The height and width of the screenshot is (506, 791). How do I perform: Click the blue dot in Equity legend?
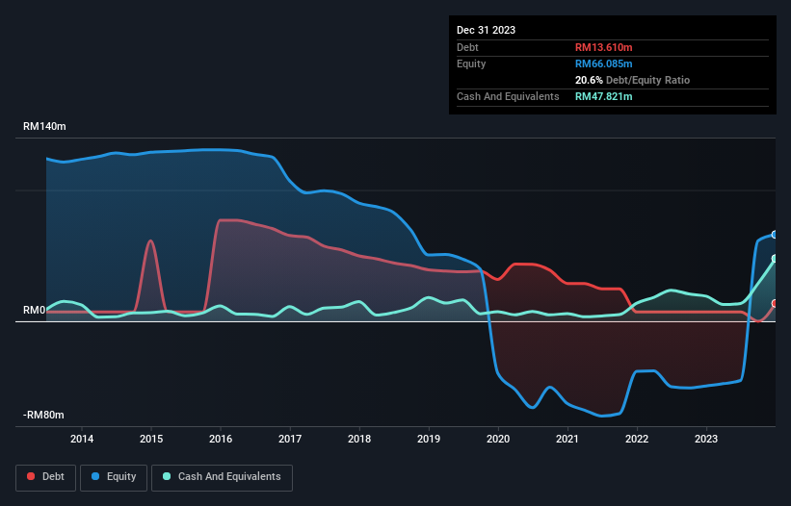[x=95, y=476]
